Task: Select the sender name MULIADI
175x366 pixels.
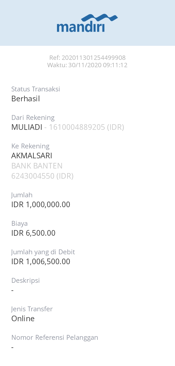Action: (x=27, y=127)
